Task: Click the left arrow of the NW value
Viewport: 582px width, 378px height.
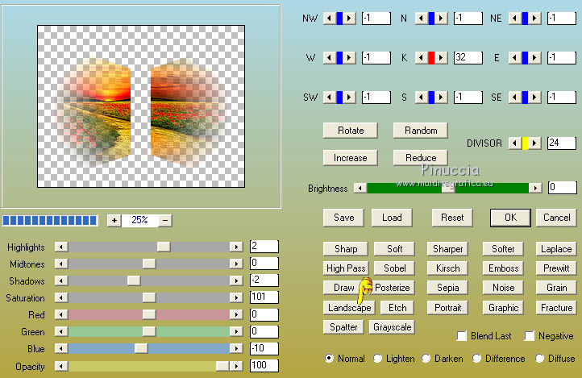Action: (329, 19)
